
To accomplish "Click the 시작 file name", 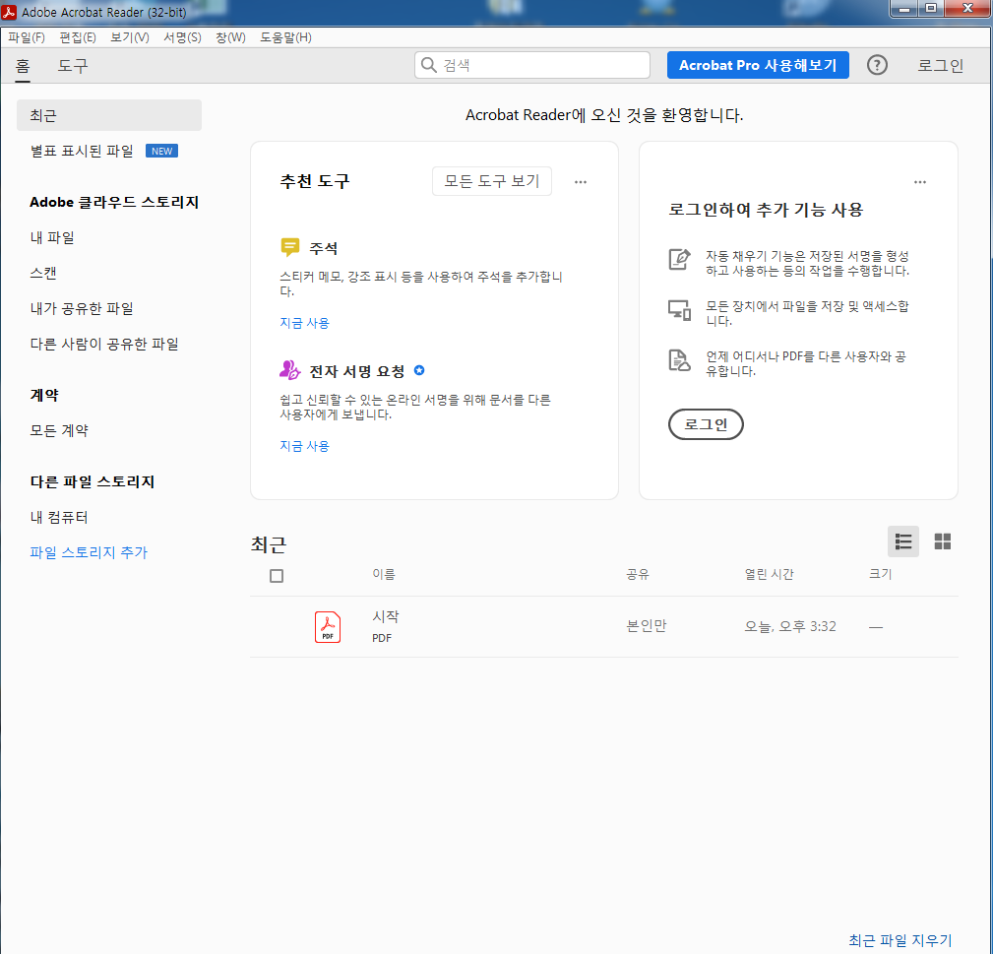I will 386,615.
